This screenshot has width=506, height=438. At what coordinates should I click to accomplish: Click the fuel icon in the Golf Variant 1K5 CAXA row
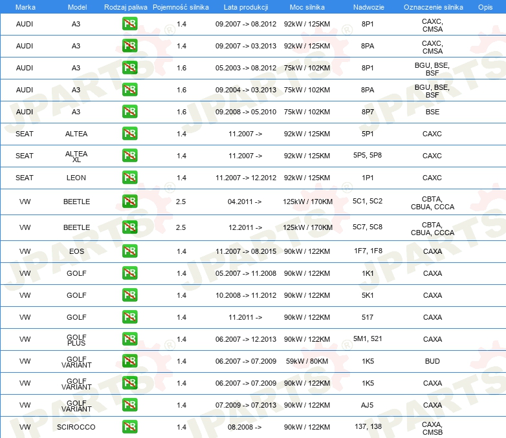(x=129, y=382)
